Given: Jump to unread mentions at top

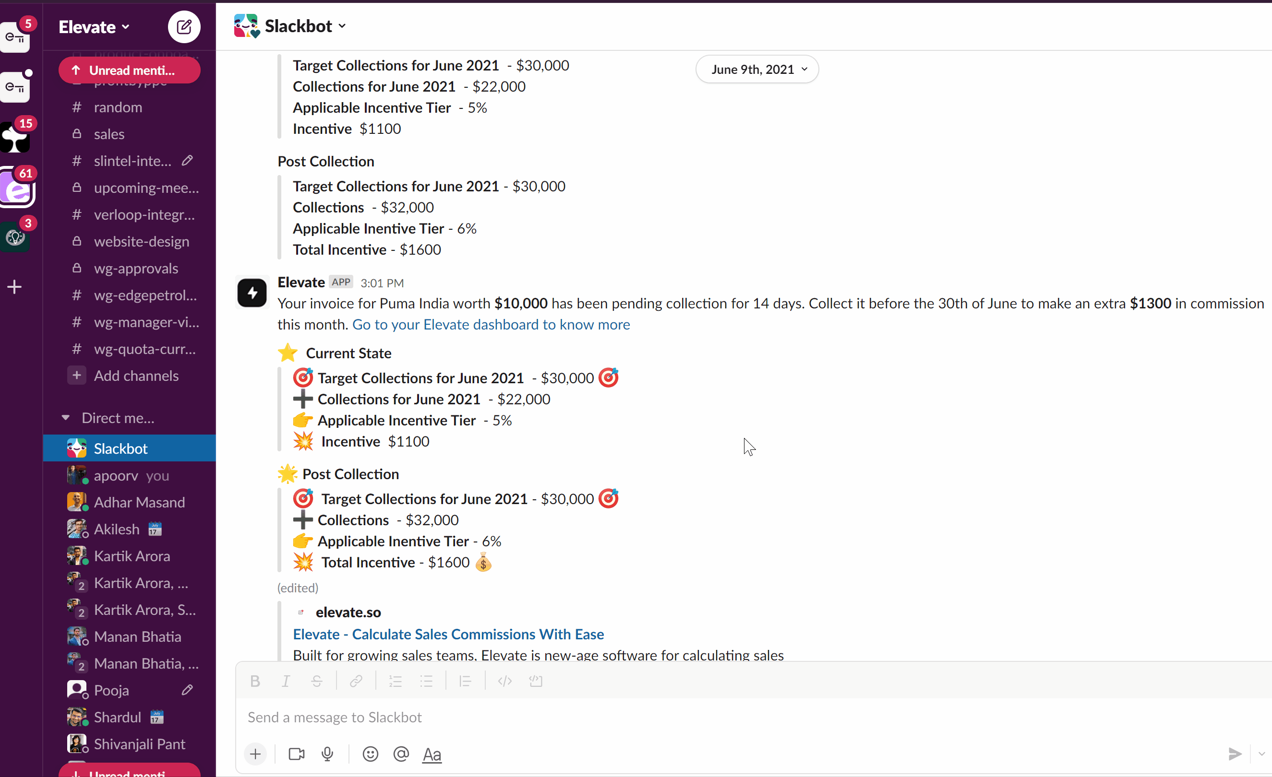Looking at the screenshot, I should tap(130, 70).
